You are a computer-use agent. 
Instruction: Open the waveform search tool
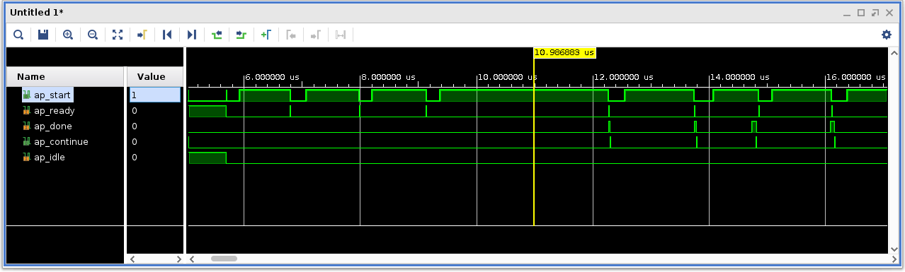(18, 34)
